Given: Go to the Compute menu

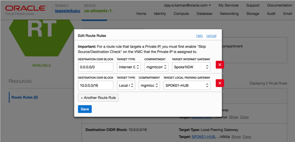Looking at the screenshot, I should tap(181, 14).
